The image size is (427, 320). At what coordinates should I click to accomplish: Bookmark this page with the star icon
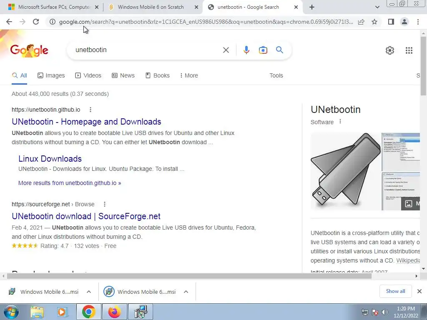(374, 22)
